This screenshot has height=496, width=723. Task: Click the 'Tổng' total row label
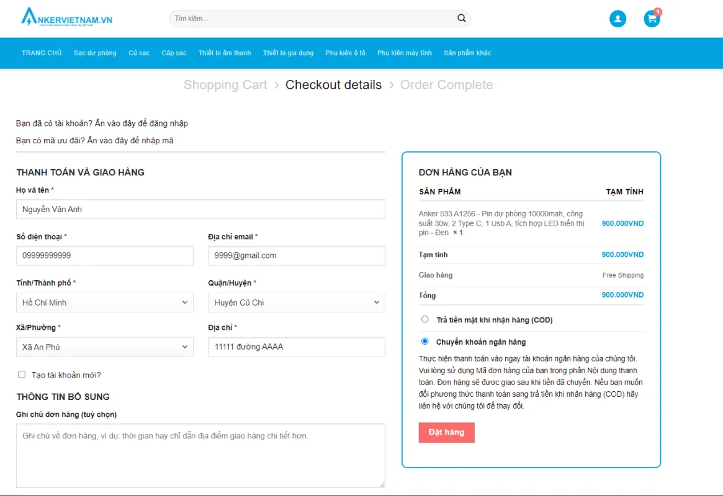tap(427, 295)
